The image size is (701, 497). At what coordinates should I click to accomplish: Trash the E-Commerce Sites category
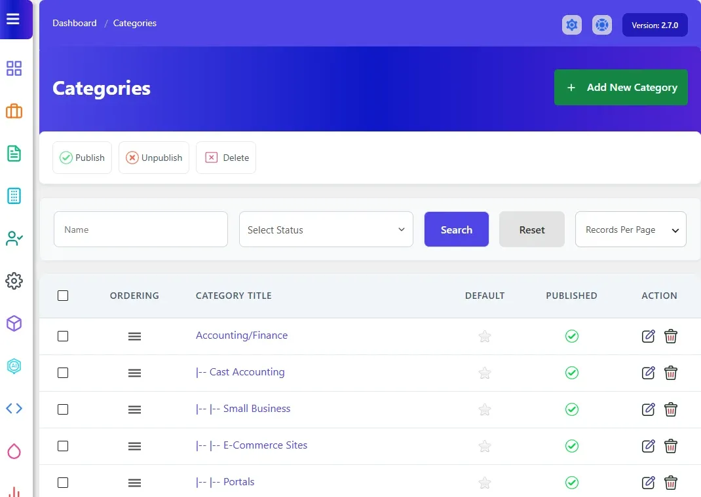pos(671,446)
